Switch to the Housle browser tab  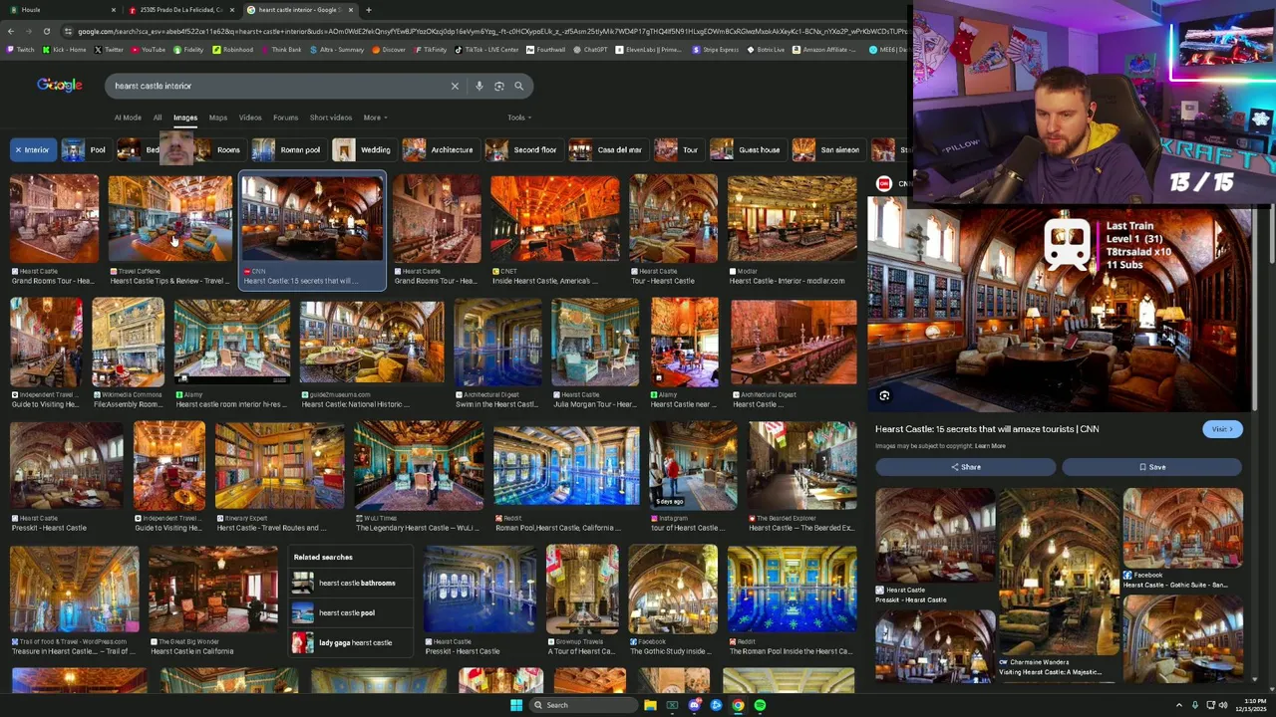(x=60, y=10)
